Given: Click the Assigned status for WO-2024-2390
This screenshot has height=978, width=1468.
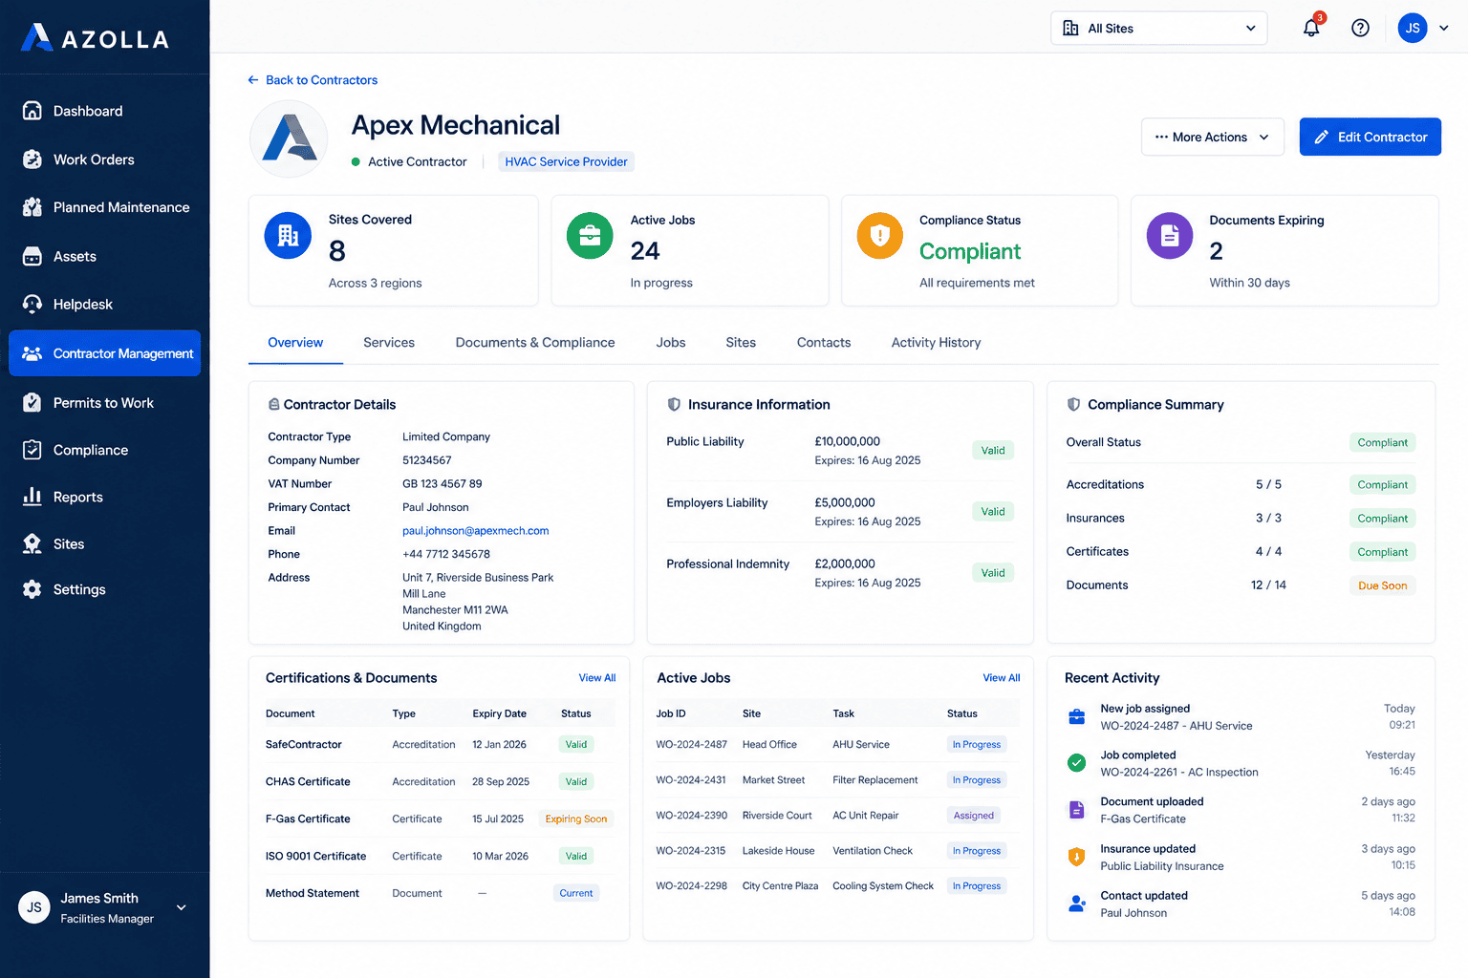Looking at the screenshot, I should pyautogui.click(x=974, y=816).
